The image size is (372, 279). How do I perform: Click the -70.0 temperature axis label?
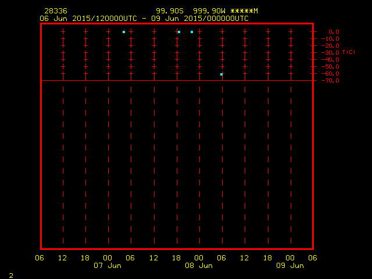331,81
